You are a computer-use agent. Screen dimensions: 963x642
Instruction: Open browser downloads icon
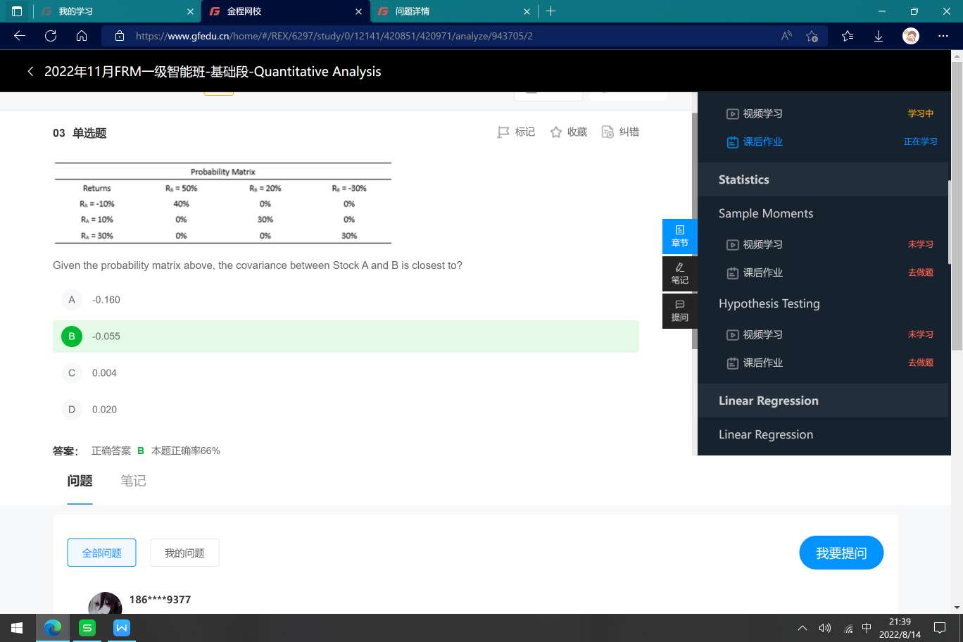tap(879, 36)
